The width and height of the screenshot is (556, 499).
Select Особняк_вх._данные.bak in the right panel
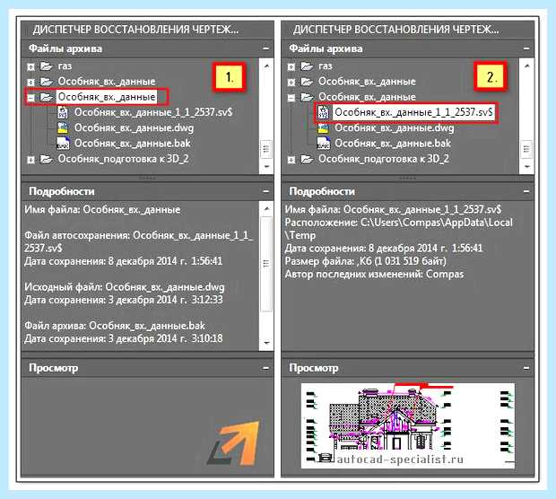[x=393, y=144]
